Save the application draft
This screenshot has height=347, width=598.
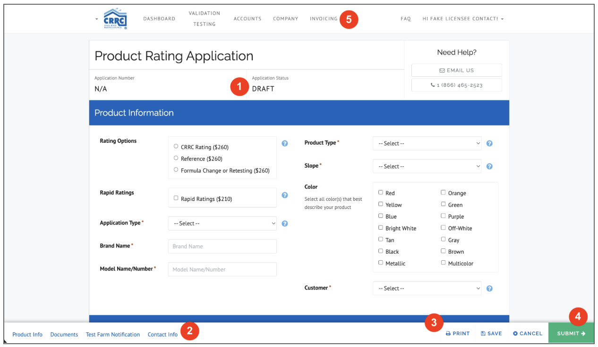(491, 333)
